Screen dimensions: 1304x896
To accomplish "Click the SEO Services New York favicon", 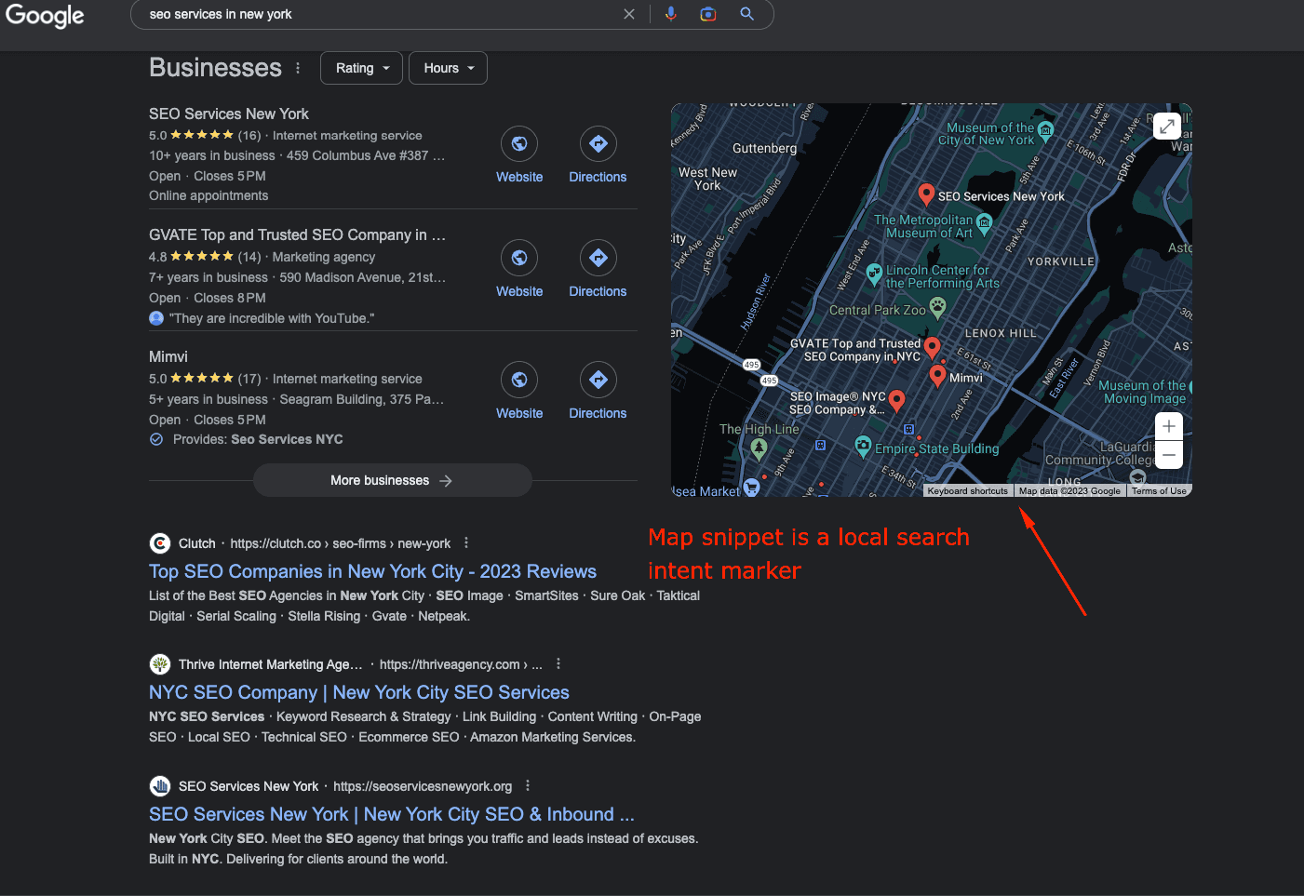I will pos(160,786).
